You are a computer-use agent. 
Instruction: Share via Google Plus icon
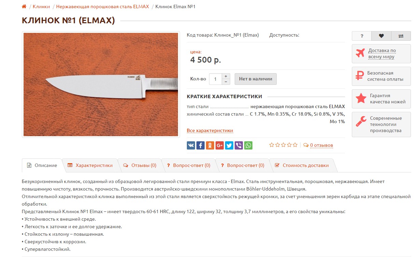tap(220, 145)
